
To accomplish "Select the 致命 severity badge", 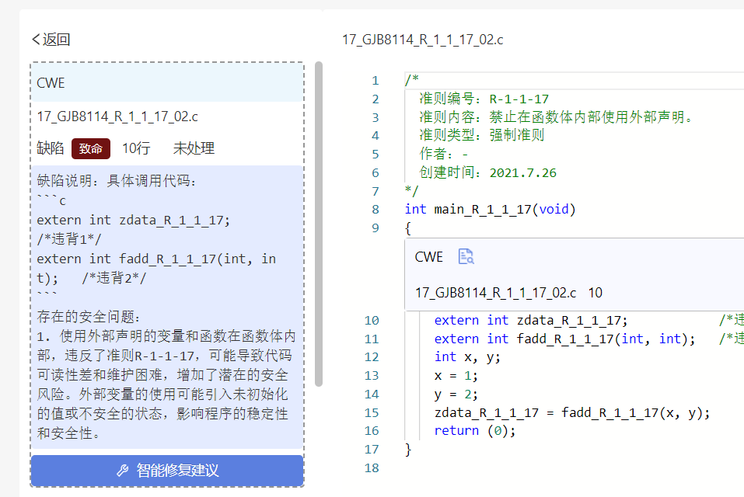I will tap(91, 149).
